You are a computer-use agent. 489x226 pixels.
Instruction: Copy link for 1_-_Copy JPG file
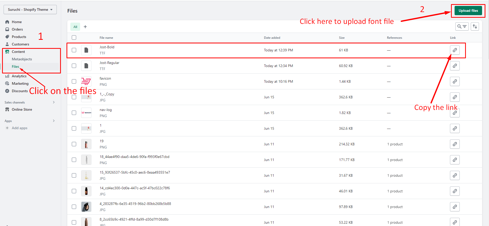coord(455,97)
